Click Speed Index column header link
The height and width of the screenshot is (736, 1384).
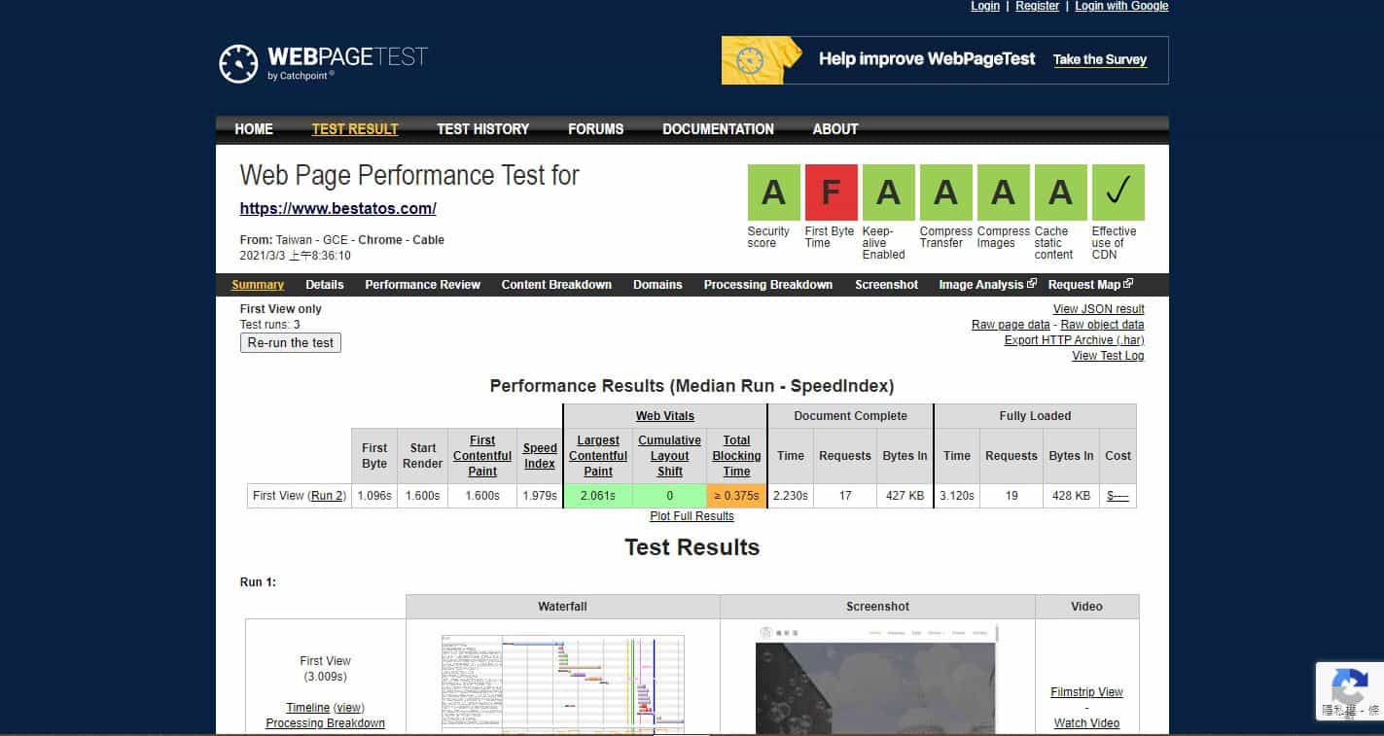click(x=540, y=456)
